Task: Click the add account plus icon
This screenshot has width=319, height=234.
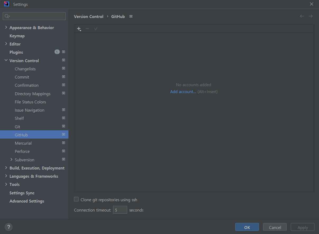Action: 79,29
